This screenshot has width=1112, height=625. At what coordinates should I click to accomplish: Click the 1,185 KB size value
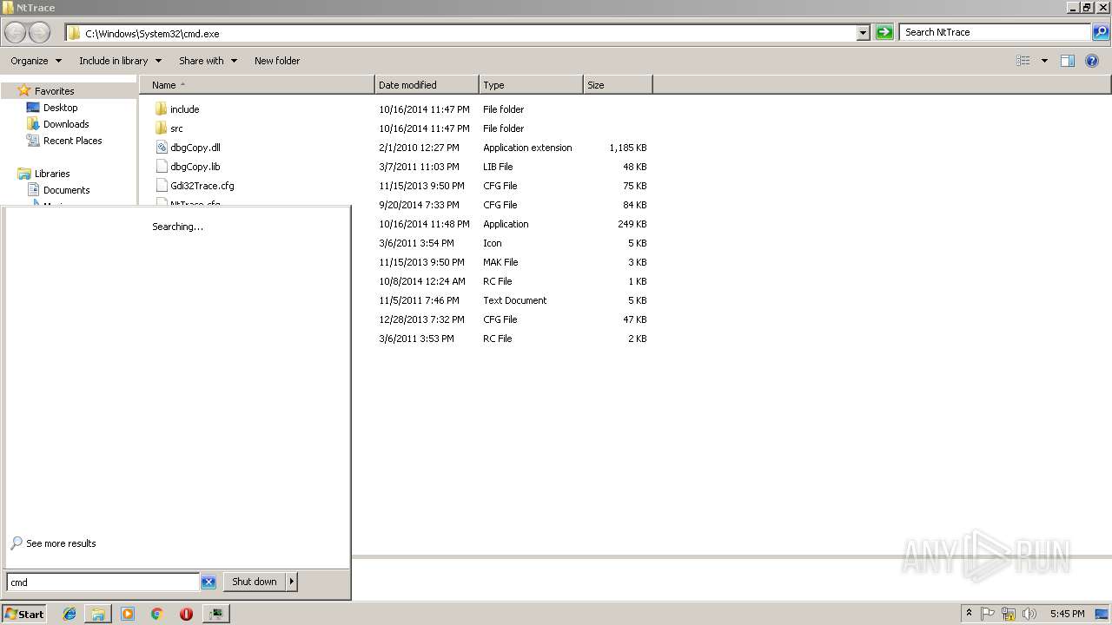tap(628, 148)
